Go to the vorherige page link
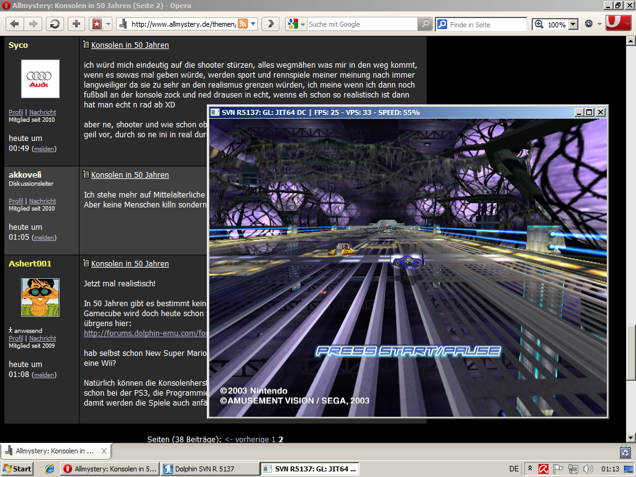Image resolution: width=636 pixels, height=477 pixels. click(246, 439)
